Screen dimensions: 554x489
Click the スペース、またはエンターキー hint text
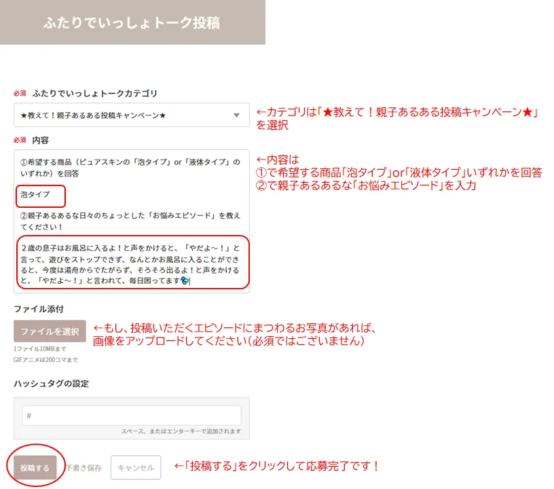(181, 431)
